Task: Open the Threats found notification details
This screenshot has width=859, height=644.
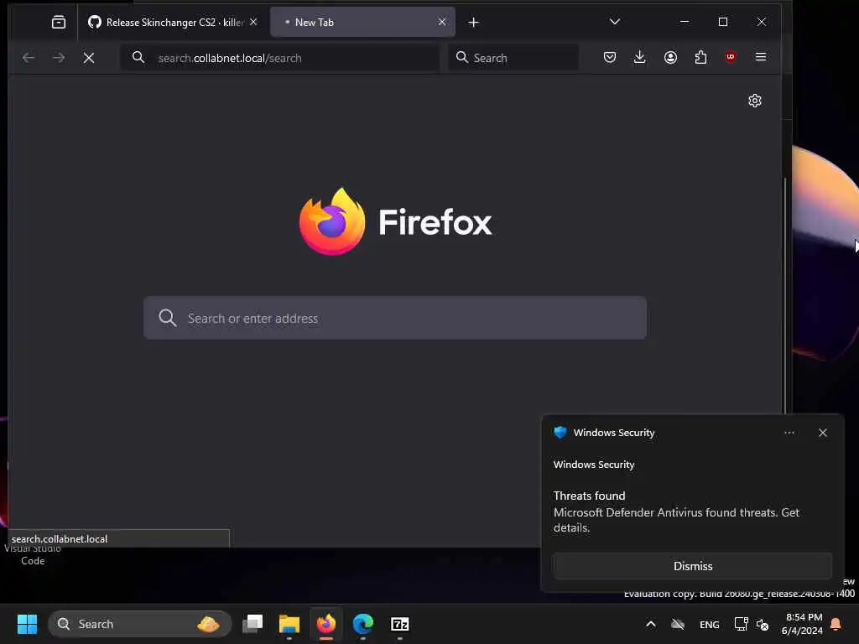Action: point(676,512)
